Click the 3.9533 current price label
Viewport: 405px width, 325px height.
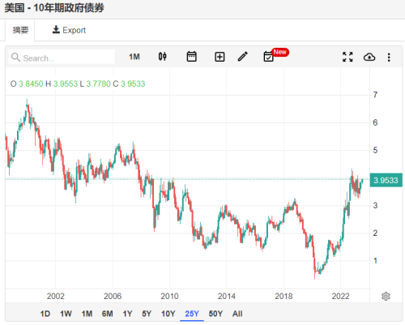coord(386,180)
